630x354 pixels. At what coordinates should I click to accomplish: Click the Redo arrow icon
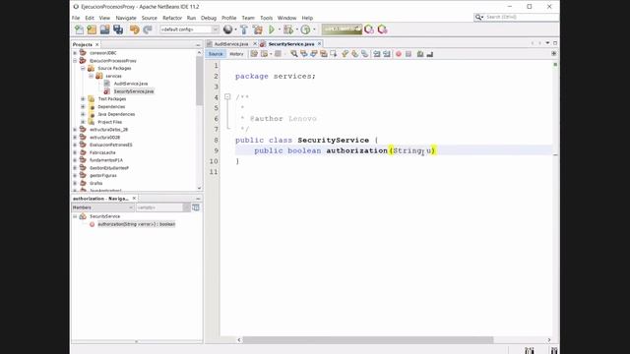click(x=148, y=29)
